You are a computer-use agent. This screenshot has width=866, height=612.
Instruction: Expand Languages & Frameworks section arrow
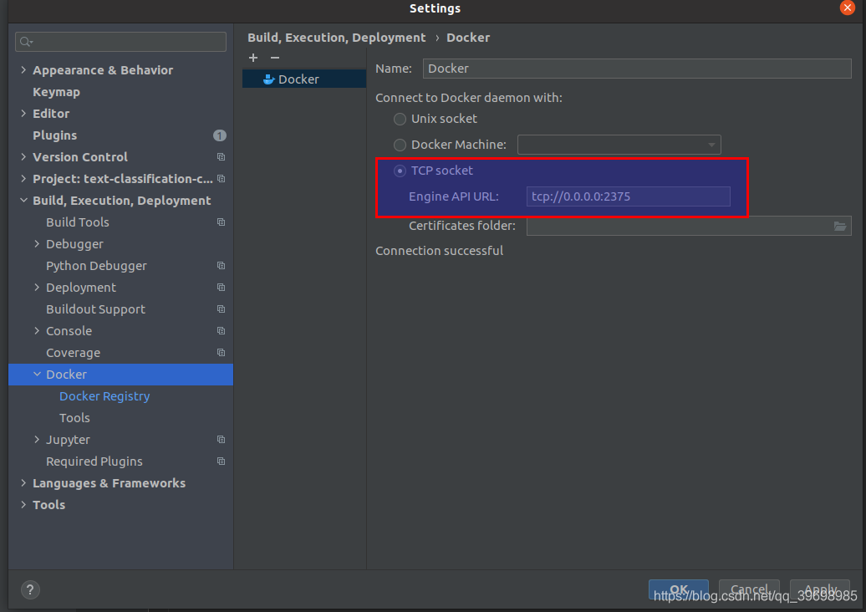[x=23, y=482]
